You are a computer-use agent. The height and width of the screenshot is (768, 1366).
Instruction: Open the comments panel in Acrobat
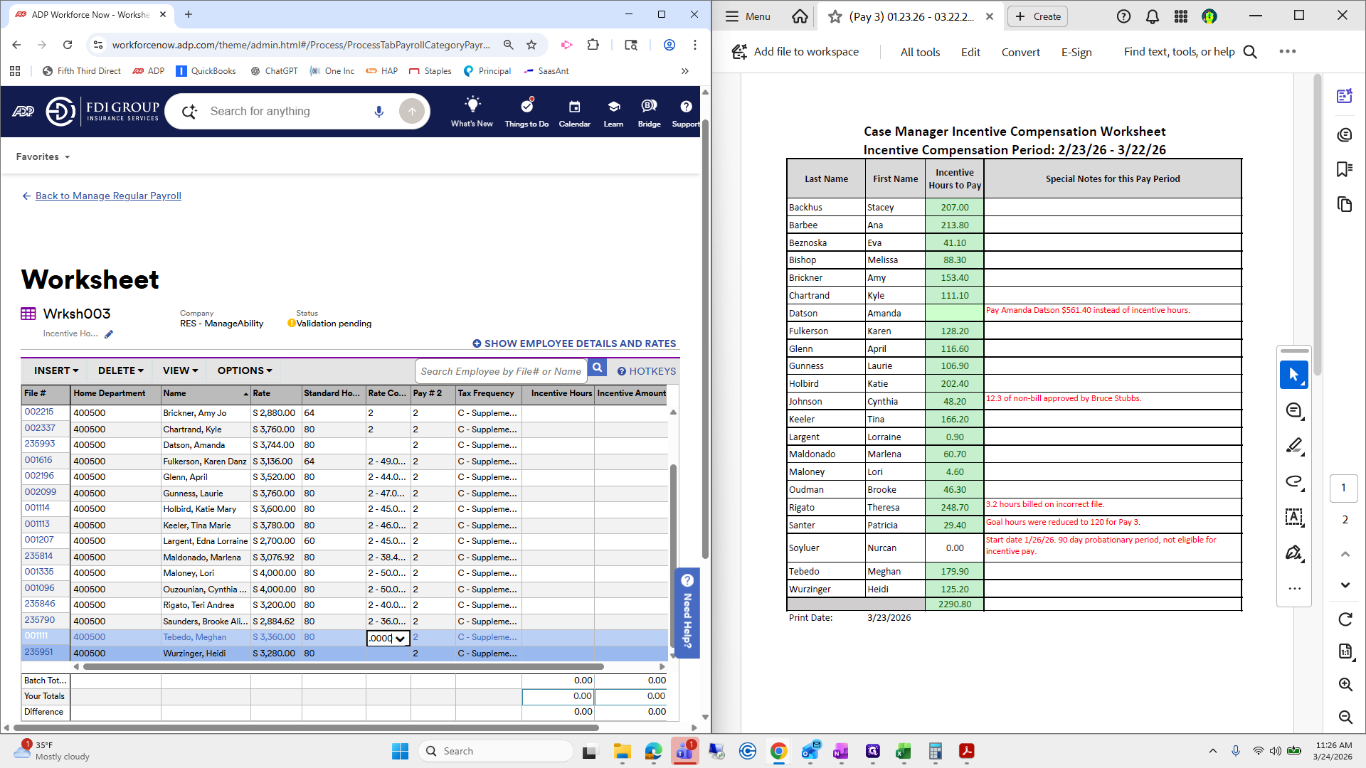pos(1345,134)
